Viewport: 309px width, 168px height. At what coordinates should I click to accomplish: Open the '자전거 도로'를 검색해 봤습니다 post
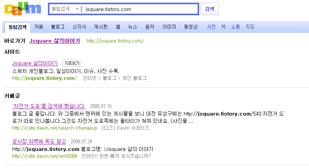tap(49, 106)
